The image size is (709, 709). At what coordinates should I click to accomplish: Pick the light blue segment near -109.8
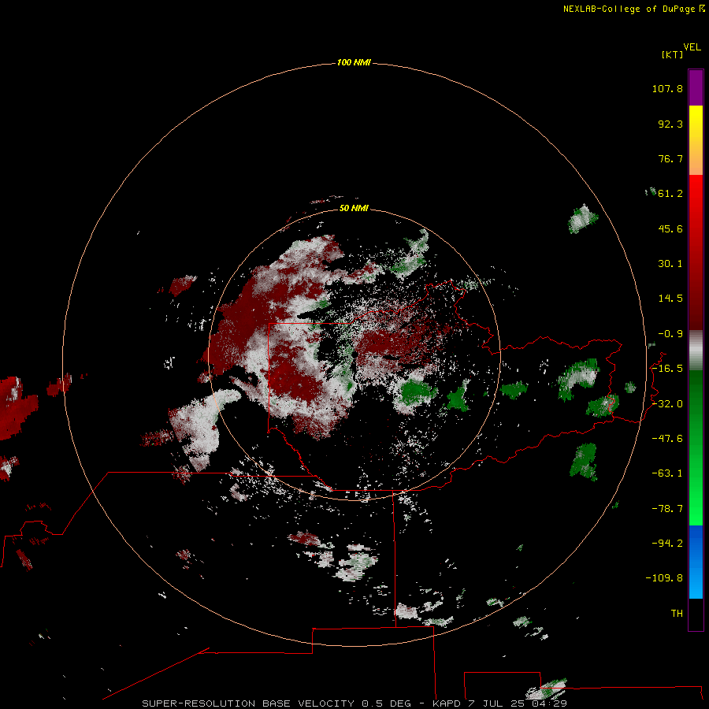(696, 581)
